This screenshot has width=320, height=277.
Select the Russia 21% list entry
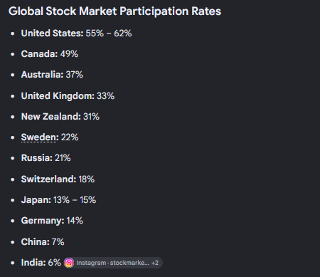coord(46,158)
